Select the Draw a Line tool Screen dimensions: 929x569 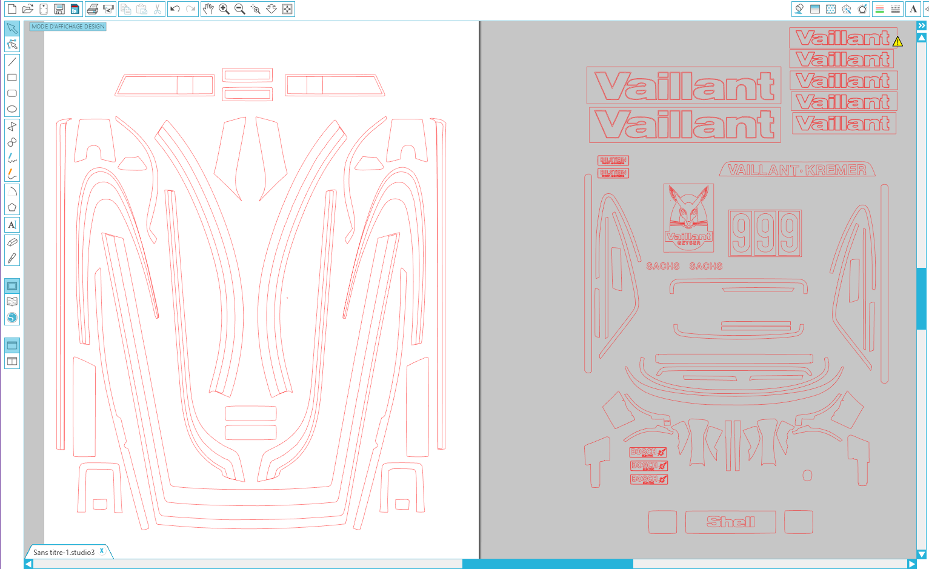tap(12, 62)
